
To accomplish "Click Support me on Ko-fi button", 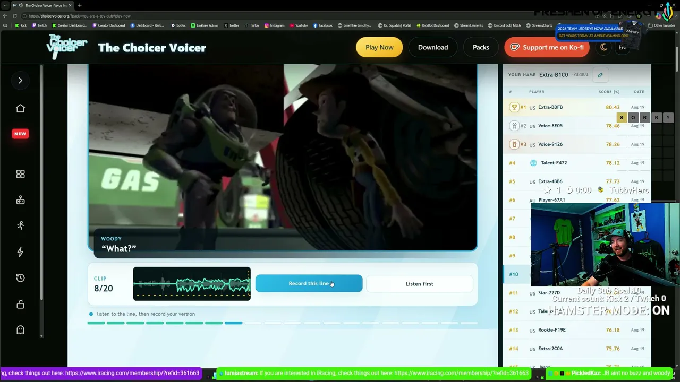I will pyautogui.click(x=547, y=47).
